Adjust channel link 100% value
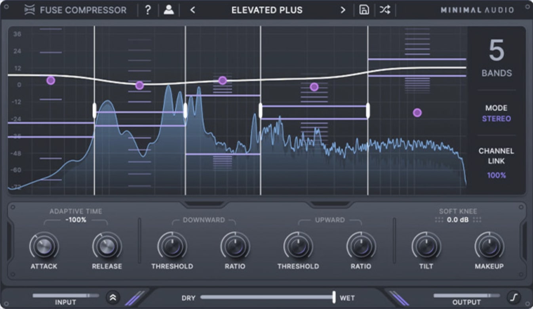533x309 pixels. [497, 175]
